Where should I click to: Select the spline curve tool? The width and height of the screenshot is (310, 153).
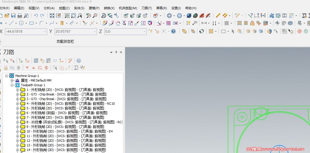click(x=52, y=23)
